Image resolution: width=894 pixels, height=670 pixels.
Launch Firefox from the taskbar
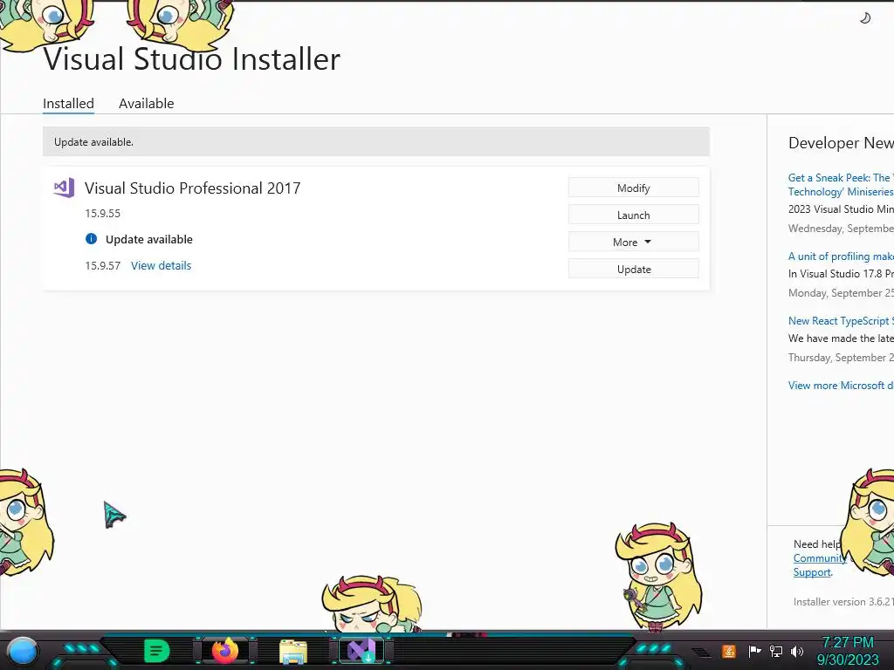coord(225,651)
